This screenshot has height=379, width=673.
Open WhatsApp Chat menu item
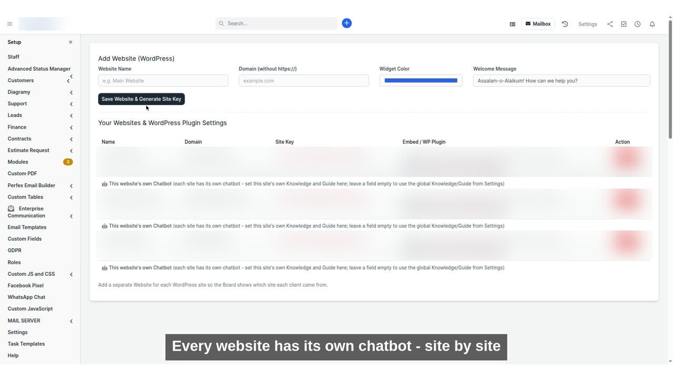pos(26,297)
